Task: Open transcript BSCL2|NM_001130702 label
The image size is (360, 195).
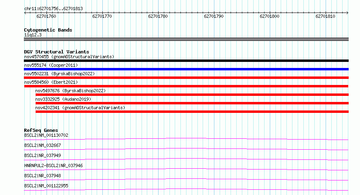Action: [46, 135]
